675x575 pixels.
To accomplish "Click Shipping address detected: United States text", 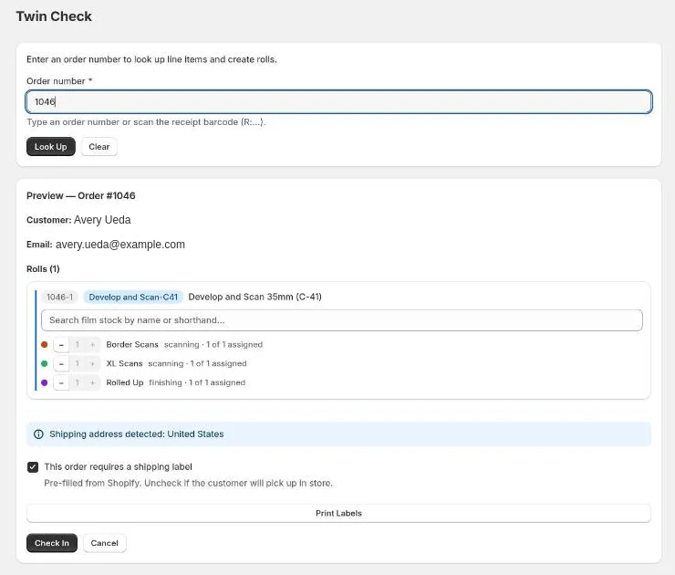I will pyautogui.click(x=137, y=434).
